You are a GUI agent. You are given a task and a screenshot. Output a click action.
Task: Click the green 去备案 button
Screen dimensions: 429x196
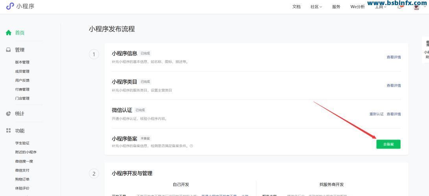(x=388, y=144)
